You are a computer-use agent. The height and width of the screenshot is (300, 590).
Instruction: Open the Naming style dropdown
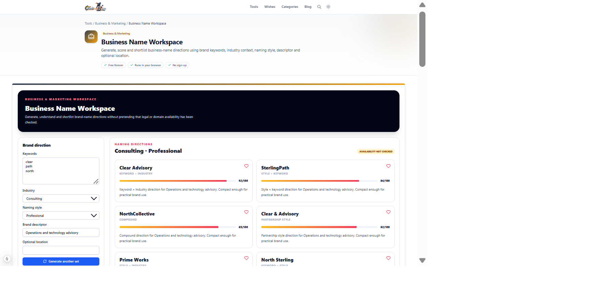[61, 215]
